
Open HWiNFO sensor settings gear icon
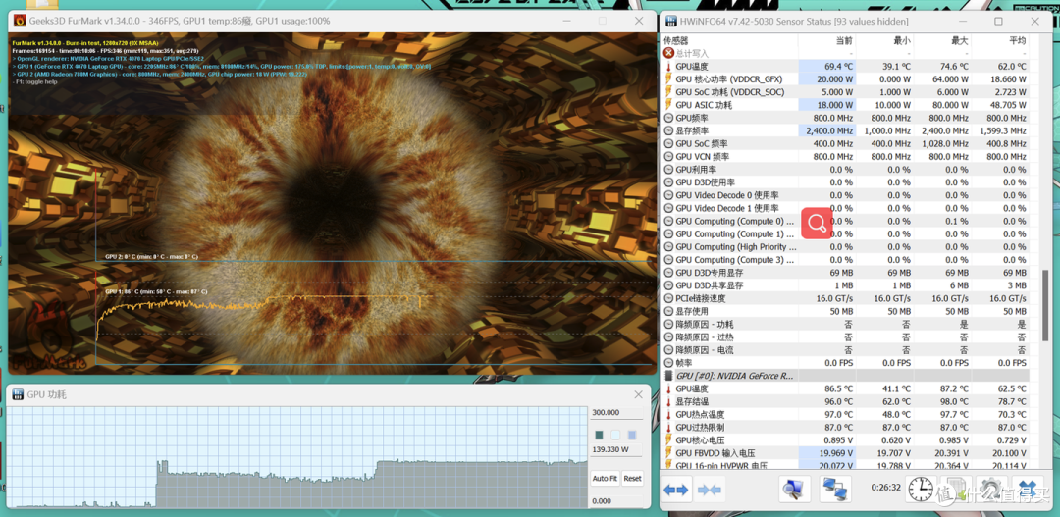click(x=991, y=490)
